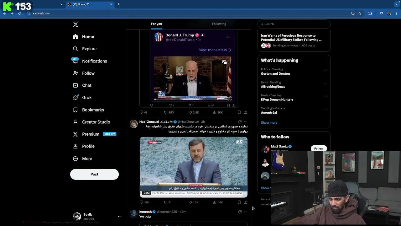
Task: Like the post with 1.3K likes
Action: coord(193,202)
